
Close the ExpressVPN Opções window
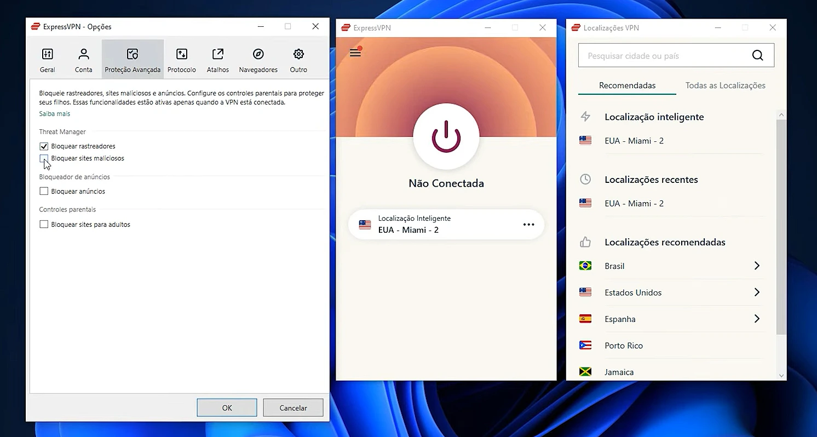(315, 26)
